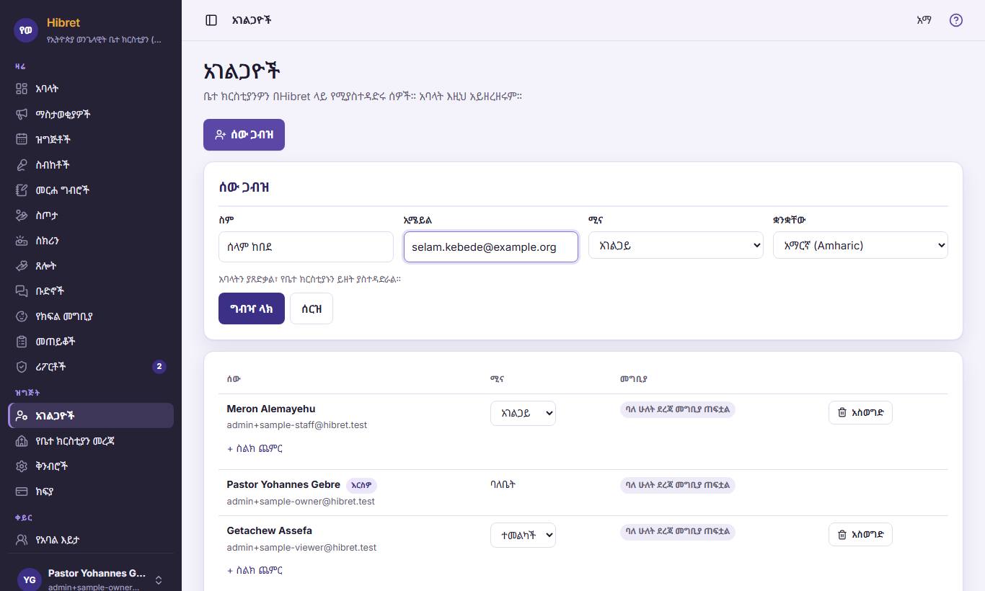Image resolution: width=985 pixels, height=591 pixels.
Task: Click the chat bubbles icon for ቡድኖች
Action: click(22, 291)
